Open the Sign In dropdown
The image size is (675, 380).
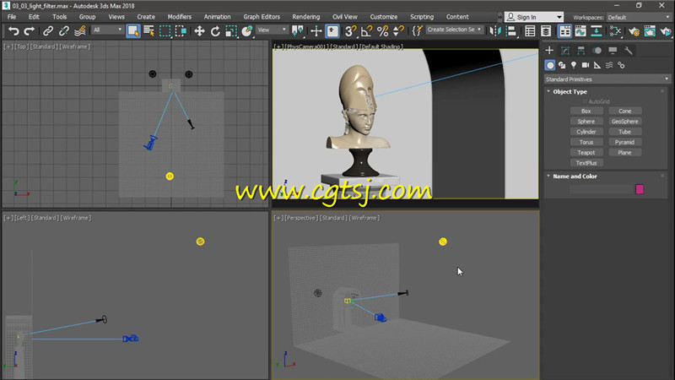pos(534,17)
